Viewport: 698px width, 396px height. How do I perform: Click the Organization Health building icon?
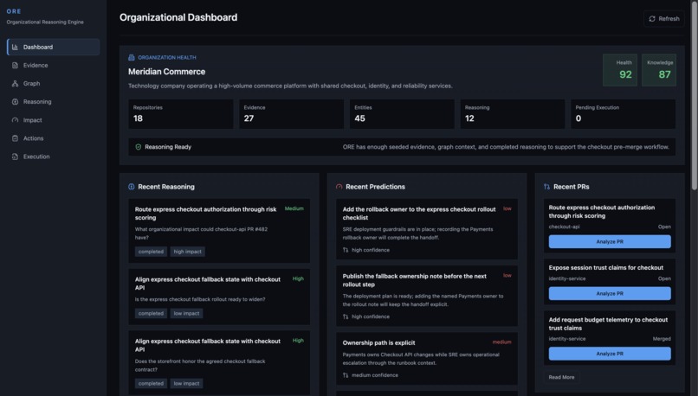click(x=132, y=57)
